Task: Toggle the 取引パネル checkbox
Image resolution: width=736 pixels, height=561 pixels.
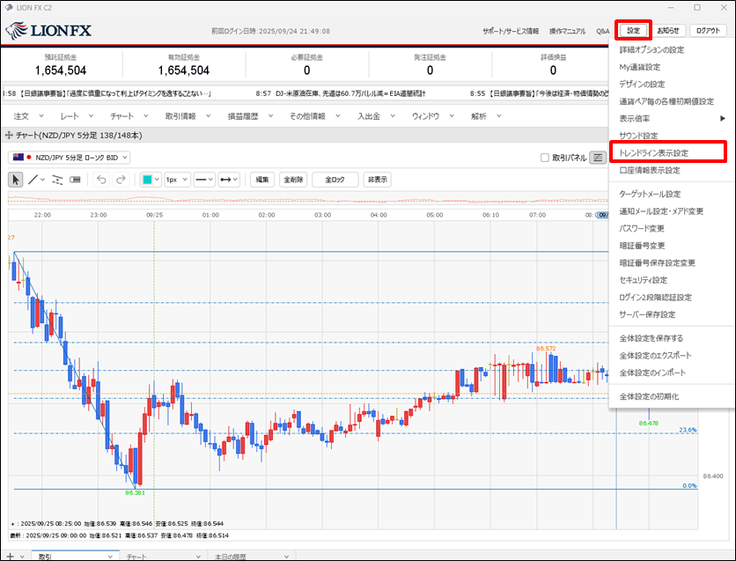Action: tap(545, 158)
